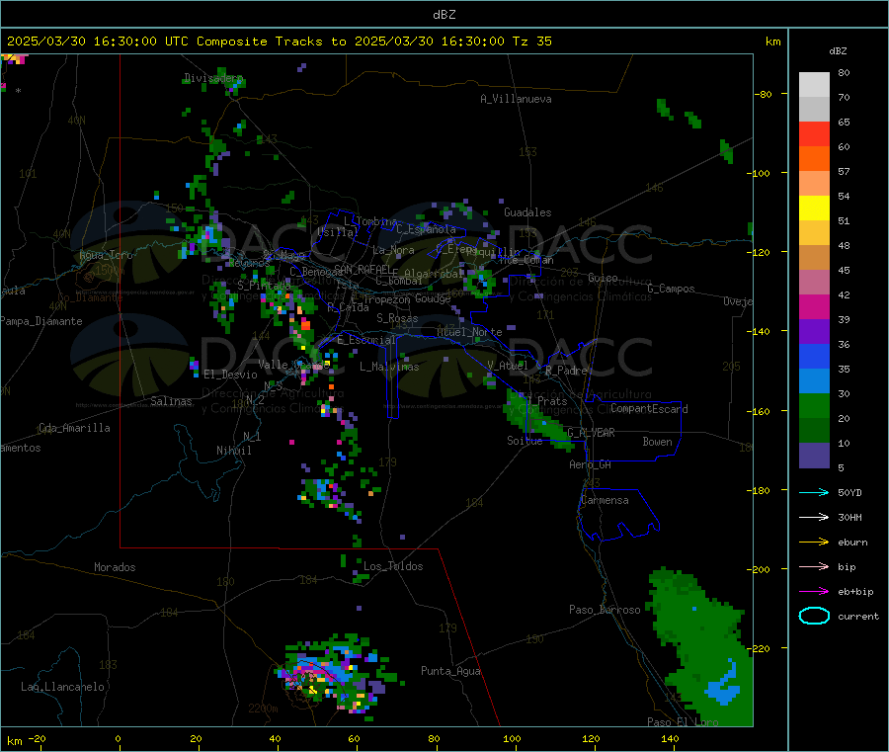Click the Morados place label
This screenshot has height=752, width=889.
115,567
